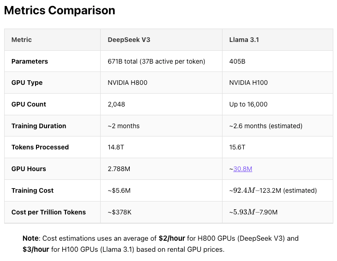Click the Cost per Trillion Tokens label
Viewport: 337px width, 261px height.
[48, 212]
